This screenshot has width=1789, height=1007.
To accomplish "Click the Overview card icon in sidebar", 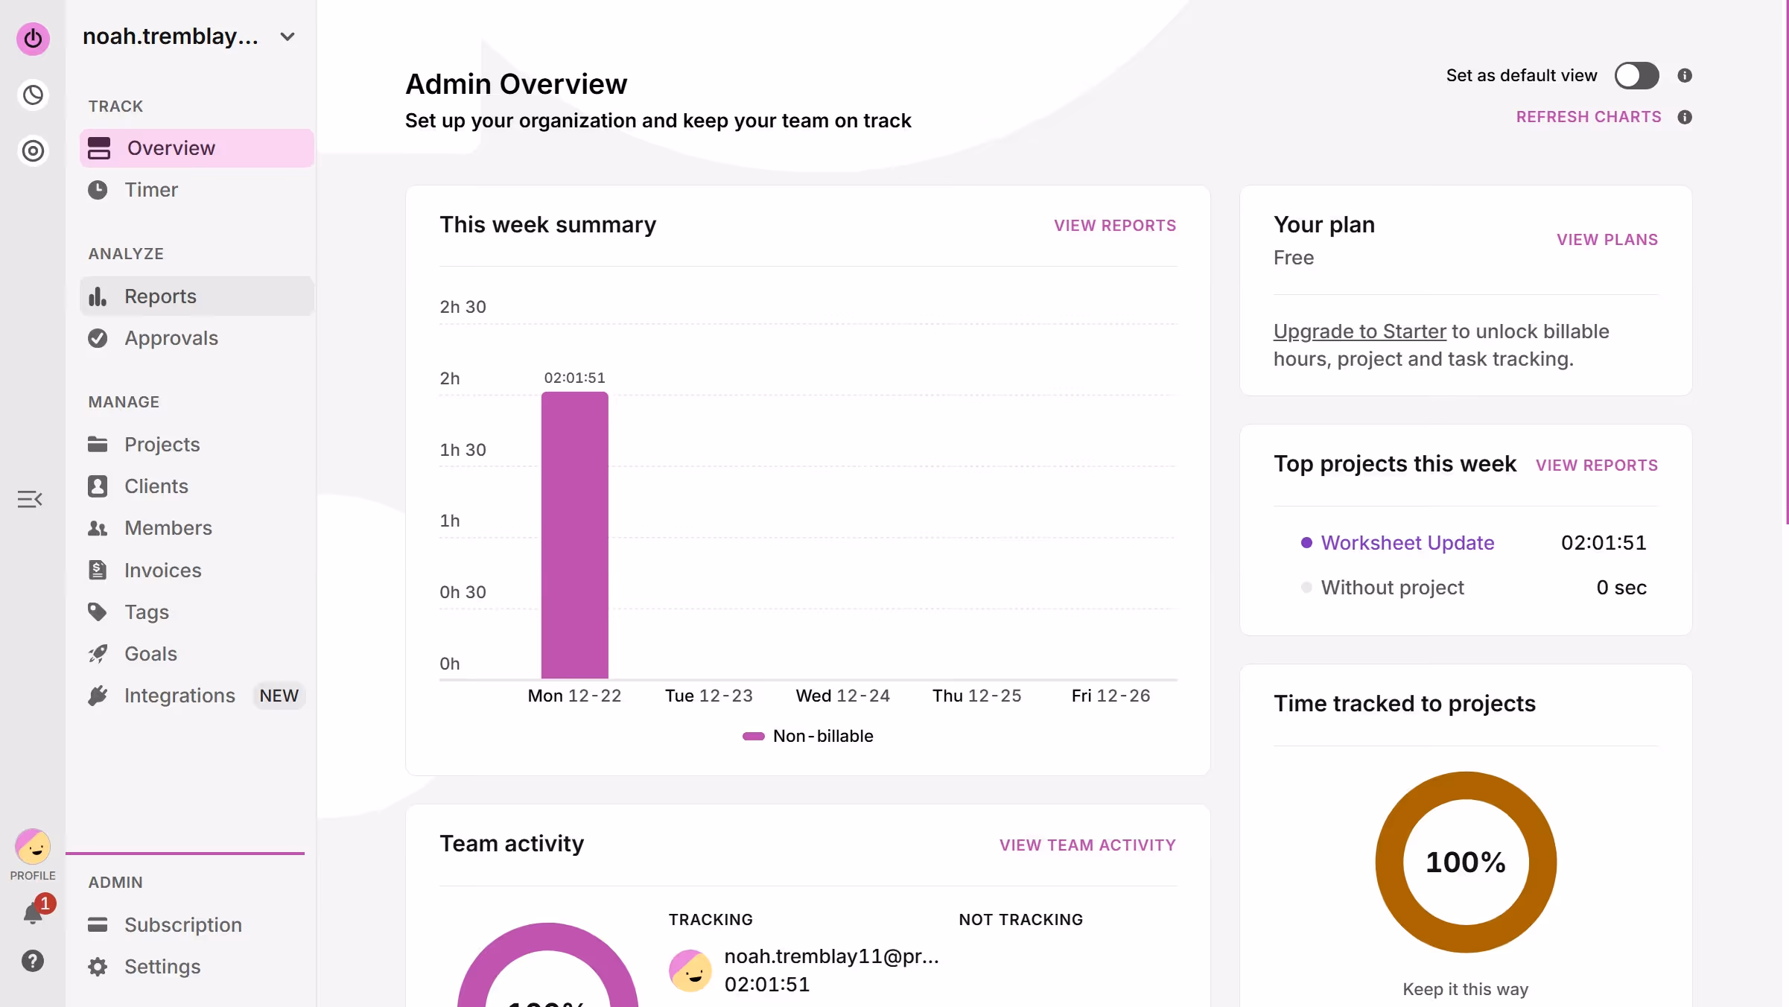I will (98, 148).
